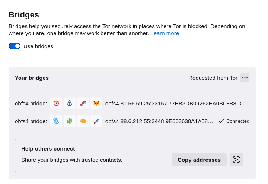Image resolution: width=268 pixels, height=184 pixels.
Task: Turn off the Use bridges toggle
Action: coord(15,46)
